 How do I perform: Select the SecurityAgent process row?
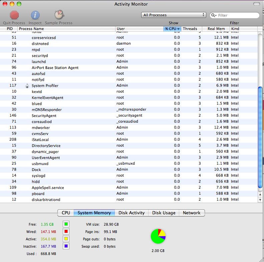click(129, 116)
